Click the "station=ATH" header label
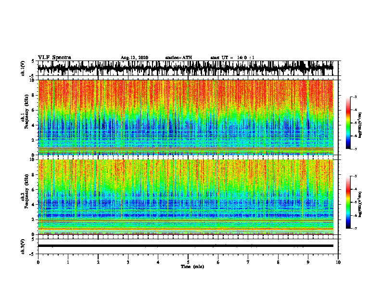The height and width of the screenshot is (294, 381). [x=178, y=58]
